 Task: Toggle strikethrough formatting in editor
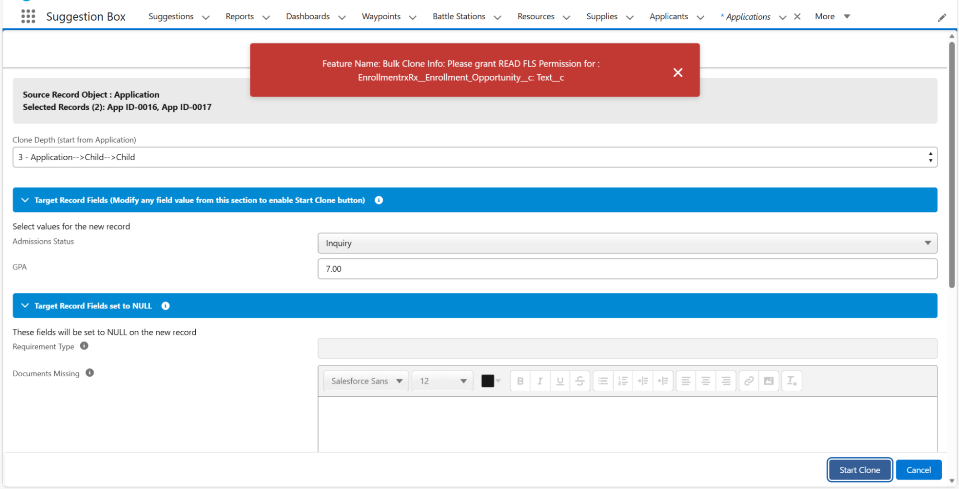coord(580,381)
